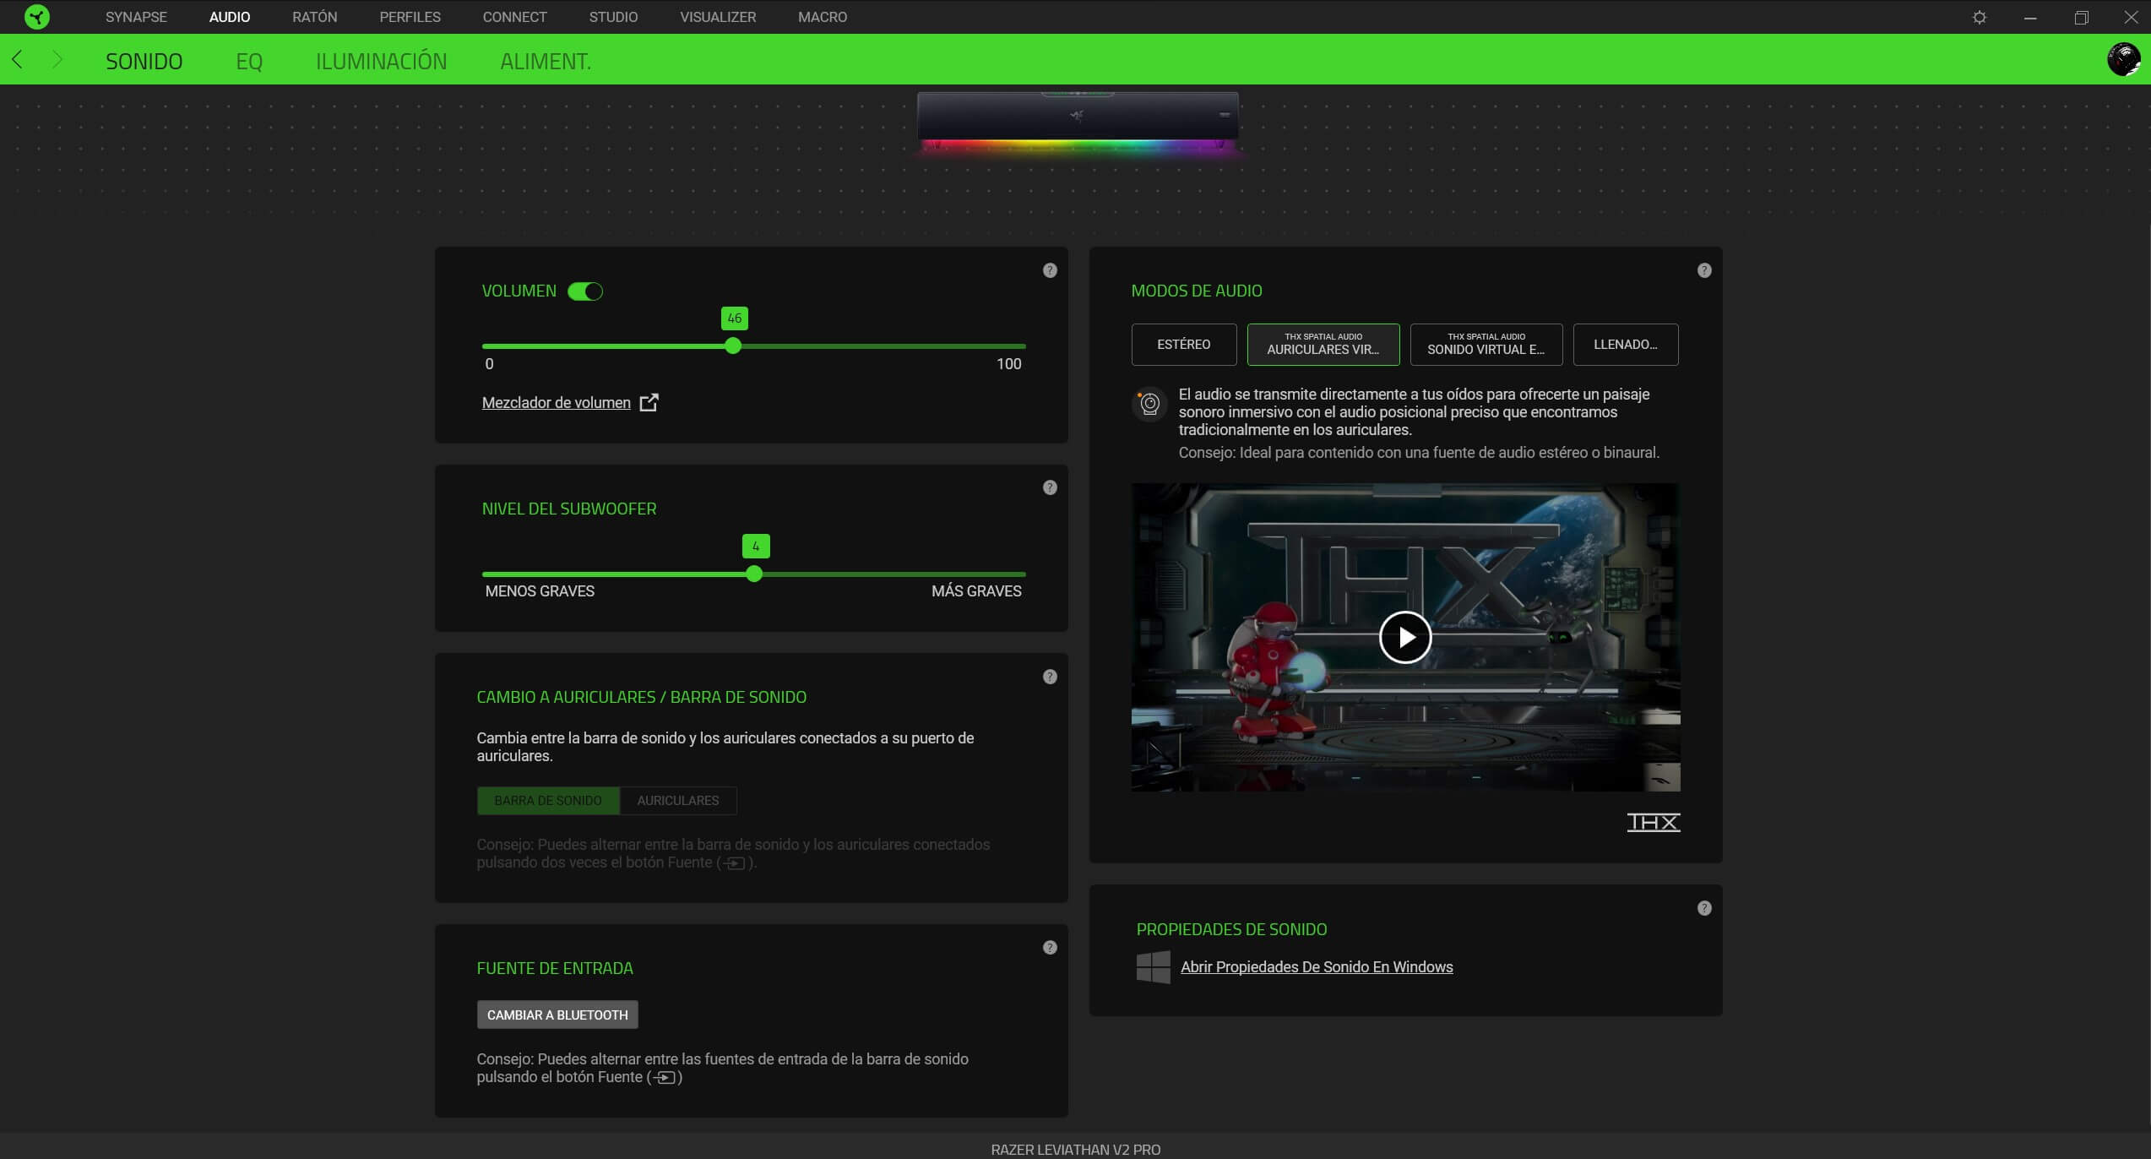Select Estéreo audio mode
Viewport: 2151px width, 1159px height.
(1183, 344)
